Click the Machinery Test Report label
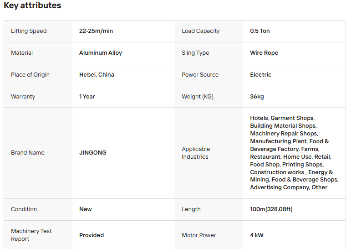This screenshot has height=249, width=346. tap(31, 235)
